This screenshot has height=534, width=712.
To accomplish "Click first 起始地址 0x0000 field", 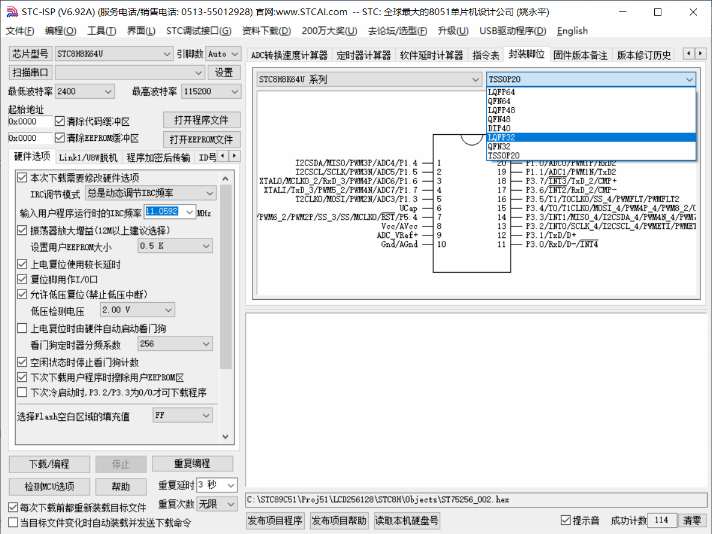I will pyautogui.click(x=30, y=121).
